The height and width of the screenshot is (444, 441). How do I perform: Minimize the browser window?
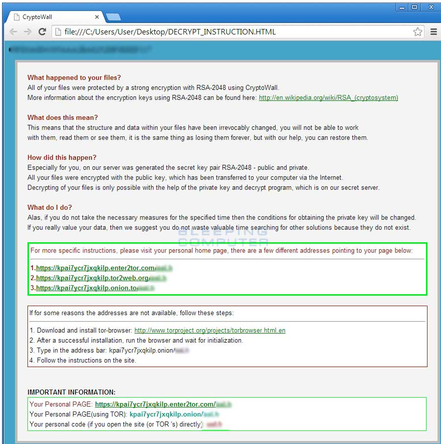coord(401,7)
